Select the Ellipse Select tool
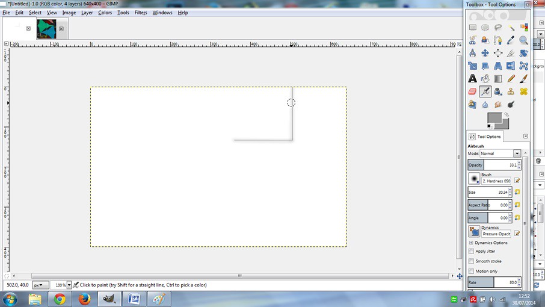 pyautogui.click(x=485, y=28)
